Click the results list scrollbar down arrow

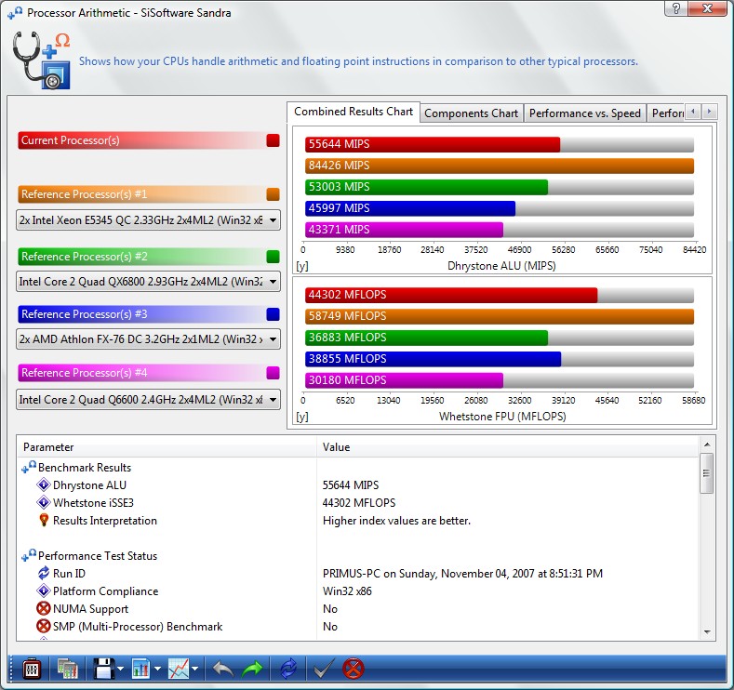(707, 632)
